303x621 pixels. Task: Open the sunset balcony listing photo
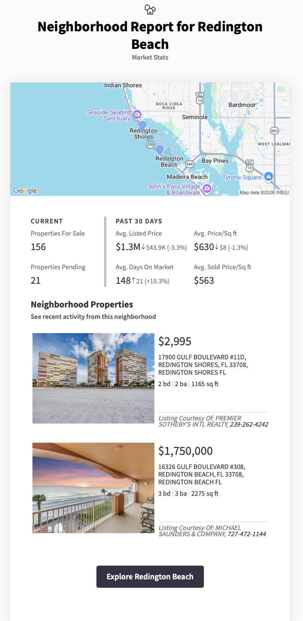[x=93, y=488]
